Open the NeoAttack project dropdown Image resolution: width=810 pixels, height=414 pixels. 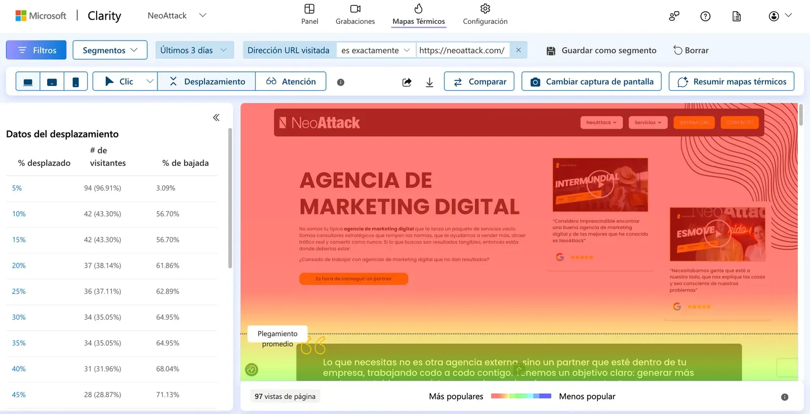point(177,16)
